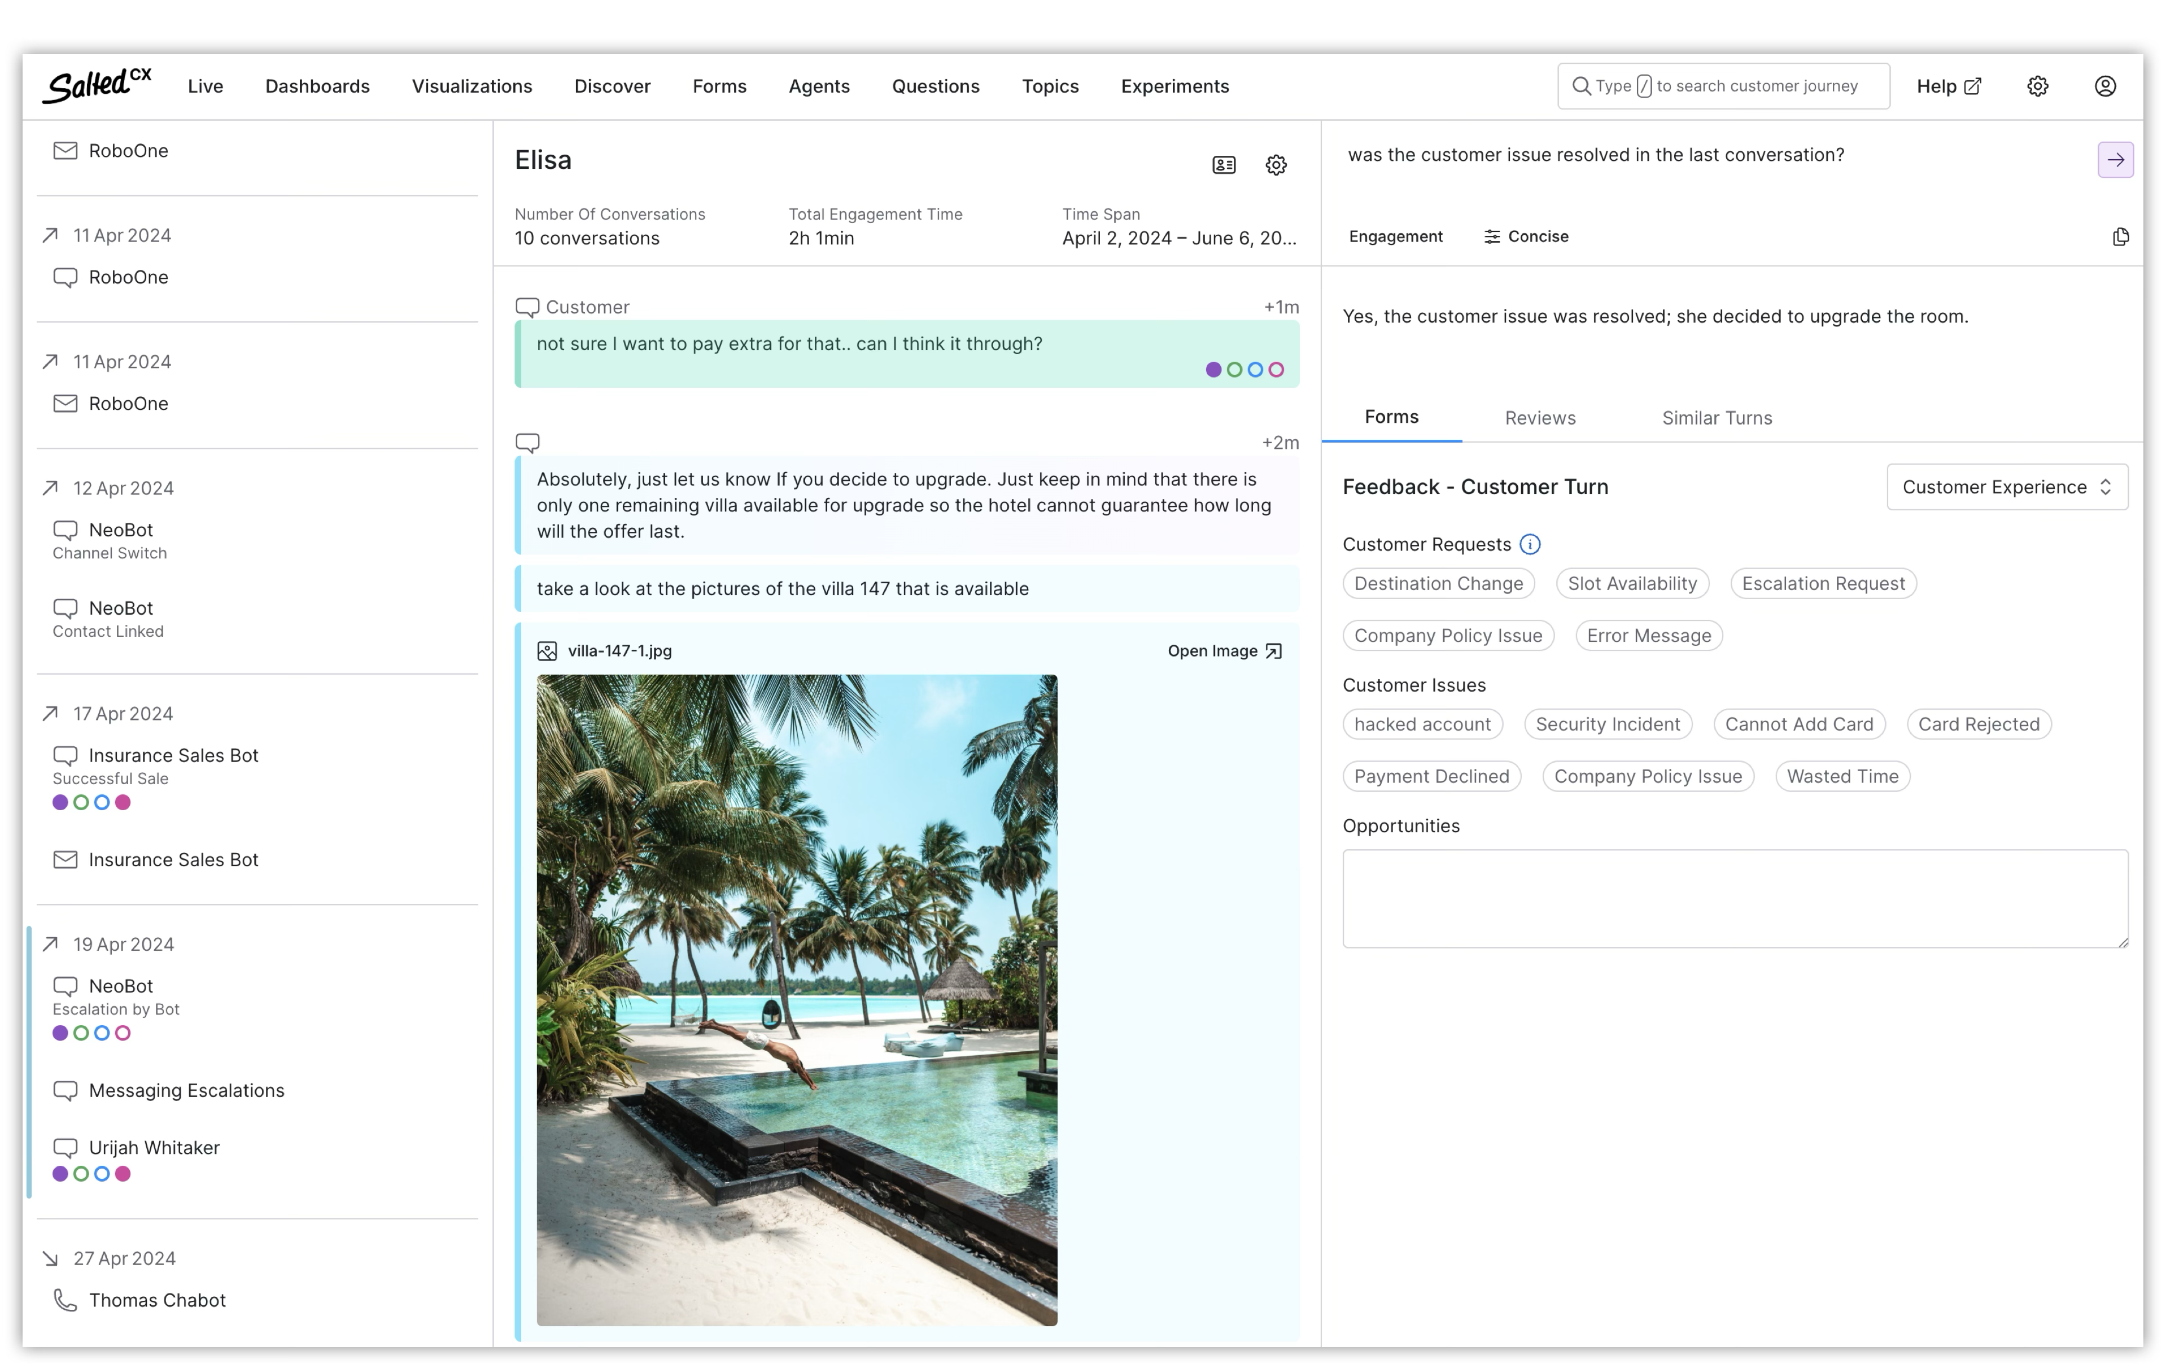This screenshot has width=2166, height=1364.
Task: Open the Questions page
Action: [936, 86]
